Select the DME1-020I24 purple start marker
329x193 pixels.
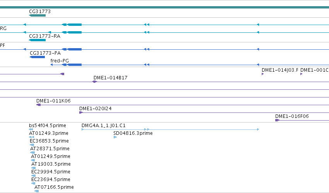tap(81, 113)
